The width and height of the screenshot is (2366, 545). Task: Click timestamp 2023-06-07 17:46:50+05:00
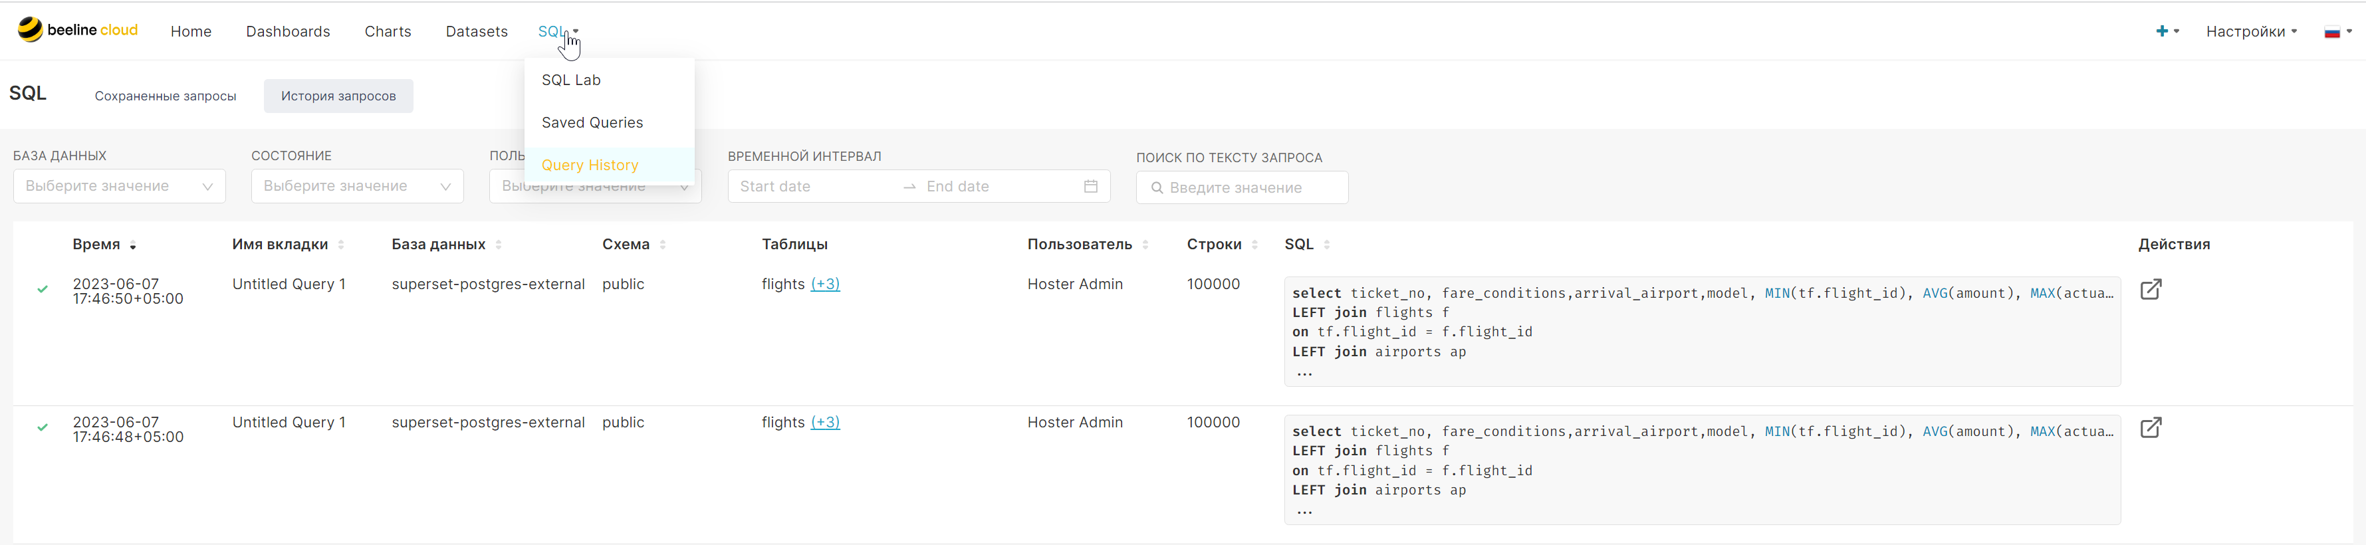(x=128, y=292)
